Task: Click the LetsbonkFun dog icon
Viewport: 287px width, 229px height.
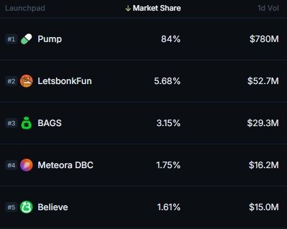Action: point(26,81)
